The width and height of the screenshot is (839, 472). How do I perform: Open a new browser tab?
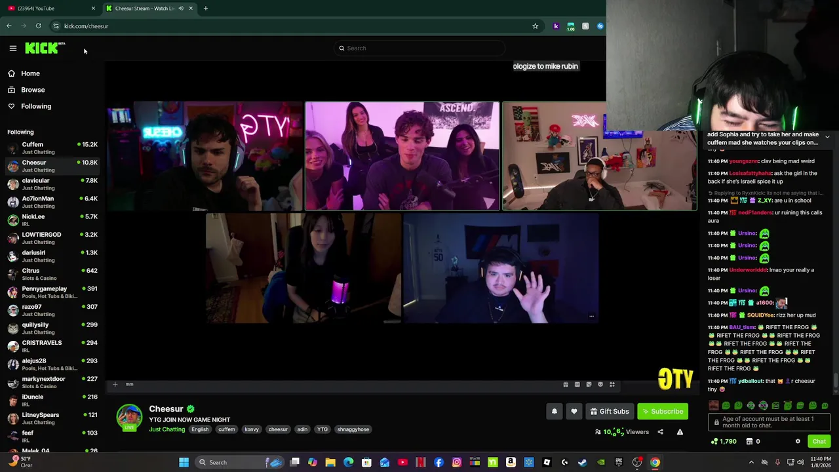click(x=205, y=8)
